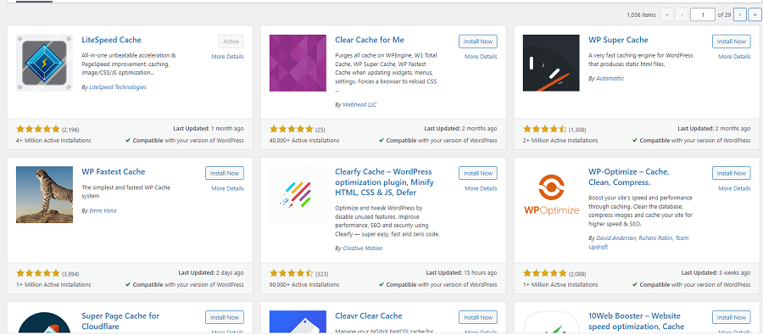The width and height of the screenshot is (763, 335).
Task: Click the WP Super Cache speedometer icon
Action: click(551, 63)
